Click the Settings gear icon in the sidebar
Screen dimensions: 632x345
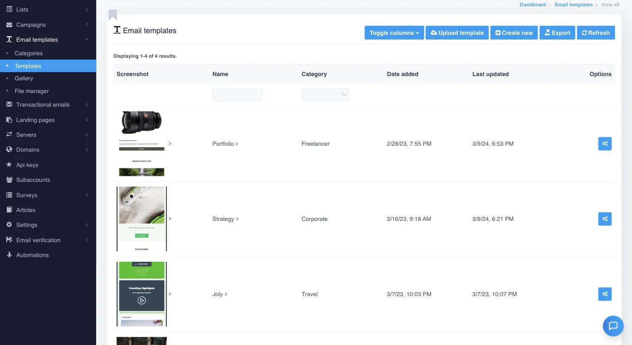[x=9, y=225]
